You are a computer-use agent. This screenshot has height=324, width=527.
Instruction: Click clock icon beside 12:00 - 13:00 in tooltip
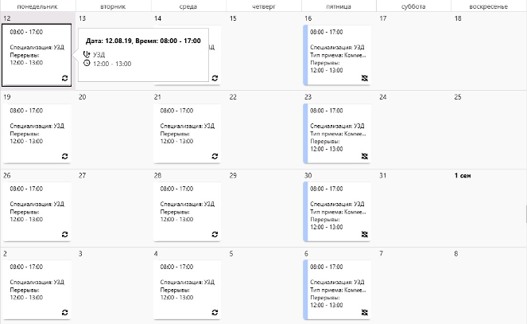(87, 63)
